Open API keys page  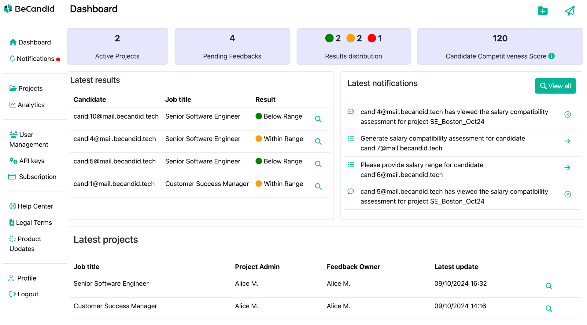click(x=27, y=161)
